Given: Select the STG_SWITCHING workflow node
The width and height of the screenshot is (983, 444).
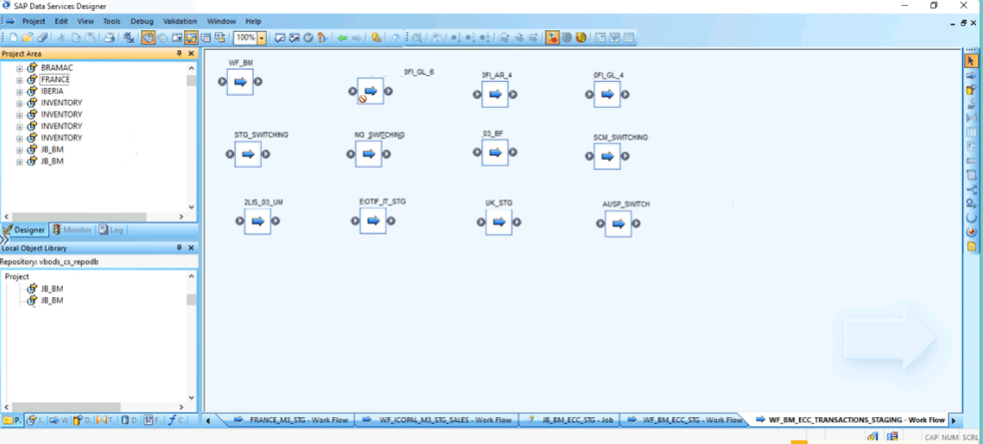Looking at the screenshot, I should click(x=248, y=154).
